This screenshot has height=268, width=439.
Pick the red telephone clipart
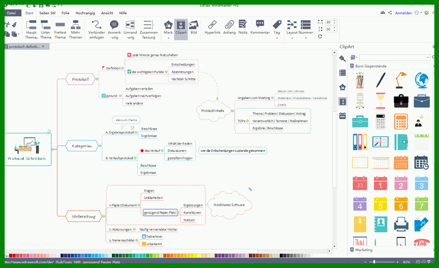point(421,242)
